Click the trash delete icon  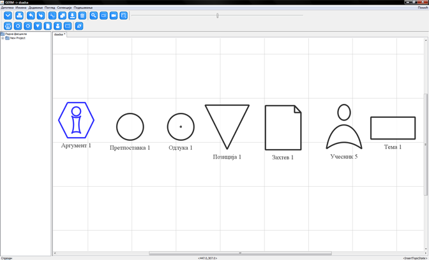(82, 15)
